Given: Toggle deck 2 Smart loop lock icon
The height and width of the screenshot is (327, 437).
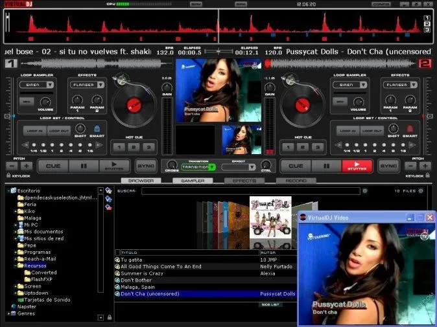Looking at the screenshot, I should (x=410, y=129).
